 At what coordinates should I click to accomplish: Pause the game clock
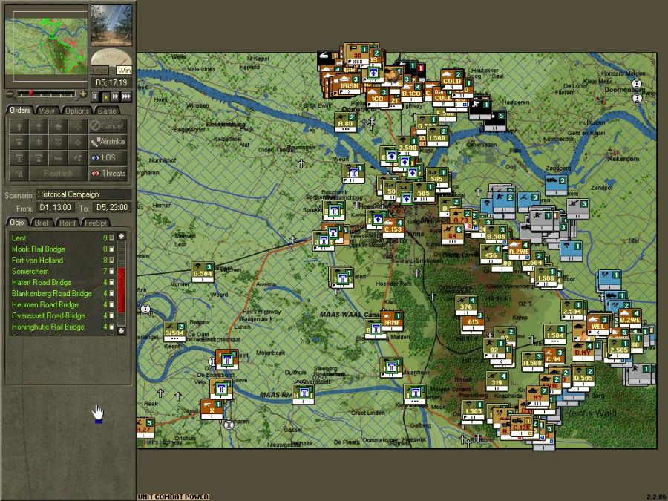tap(95, 96)
